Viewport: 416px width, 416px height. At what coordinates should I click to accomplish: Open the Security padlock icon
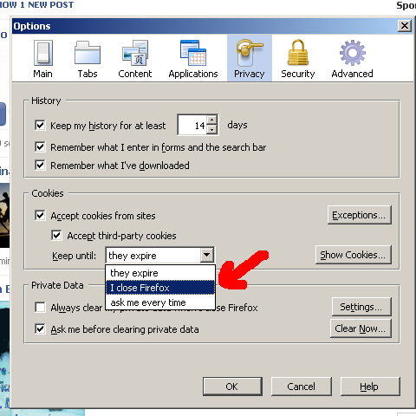298,52
